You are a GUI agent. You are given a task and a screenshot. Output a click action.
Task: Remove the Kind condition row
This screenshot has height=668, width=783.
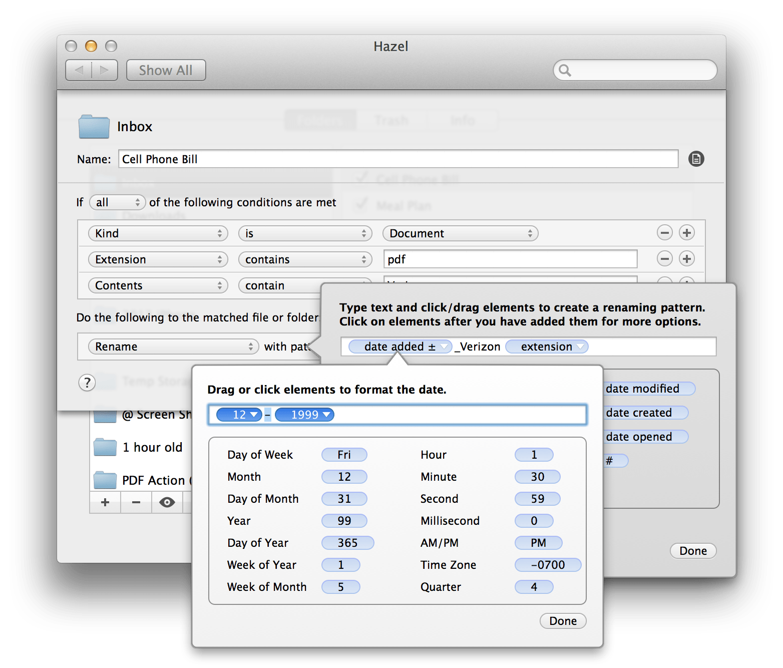(x=664, y=233)
